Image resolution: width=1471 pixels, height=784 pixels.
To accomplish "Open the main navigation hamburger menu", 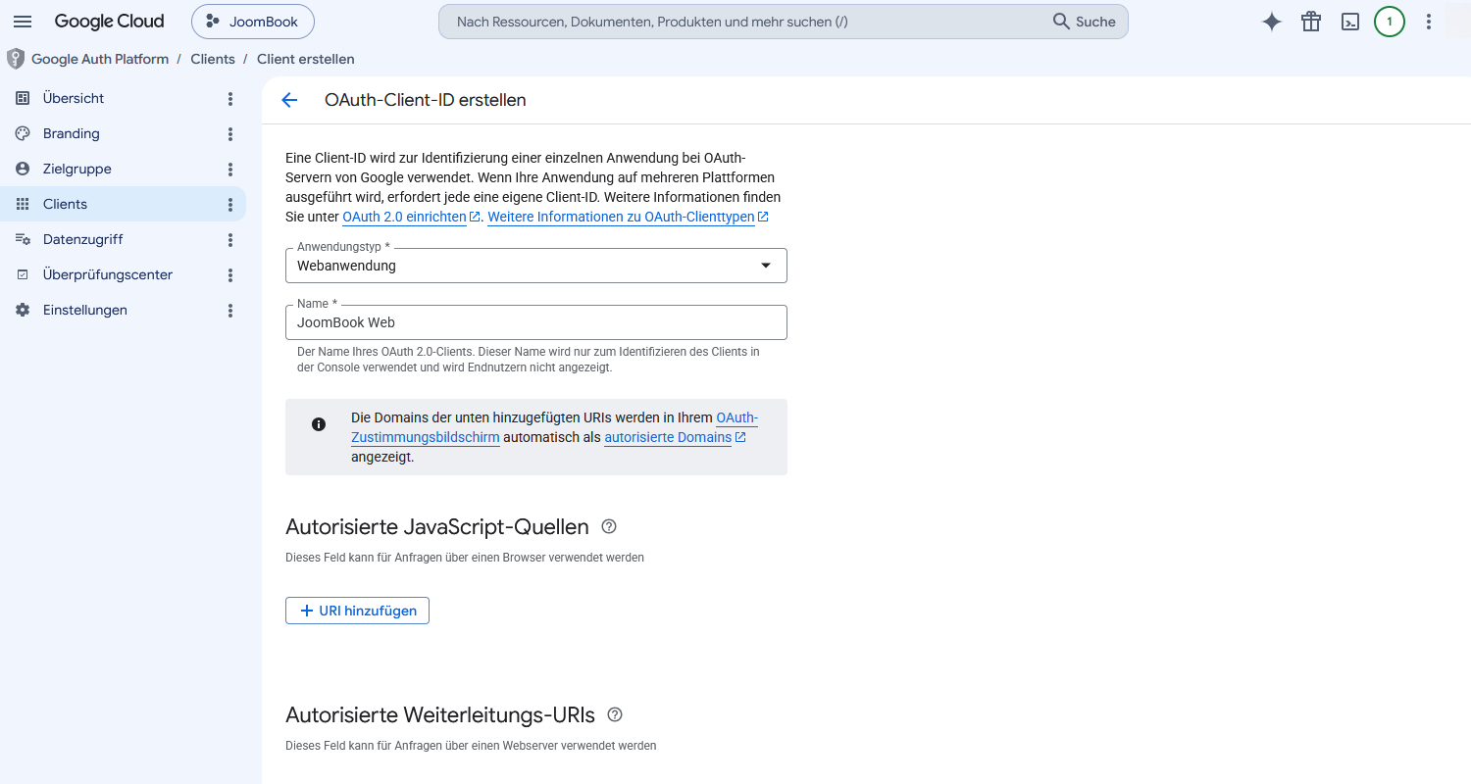I will click(x=23, y=22).
